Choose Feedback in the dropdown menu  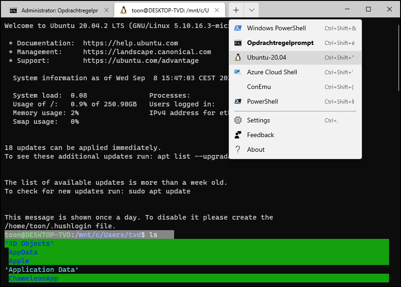[295, 135]
